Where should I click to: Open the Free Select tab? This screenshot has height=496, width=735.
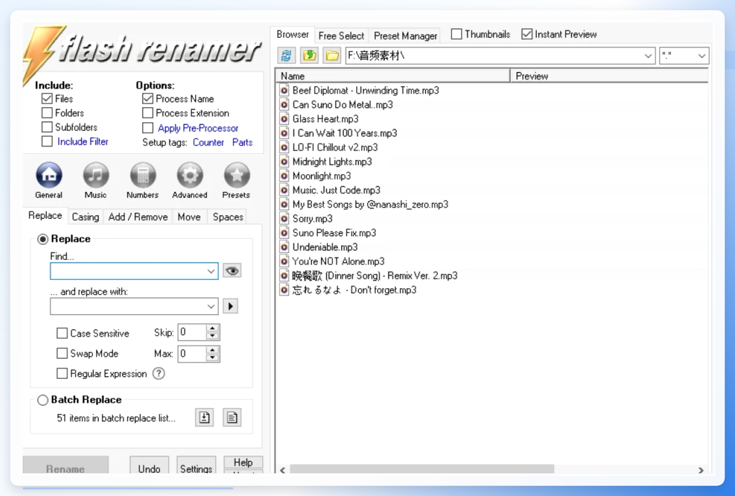[x=341, y=36]
